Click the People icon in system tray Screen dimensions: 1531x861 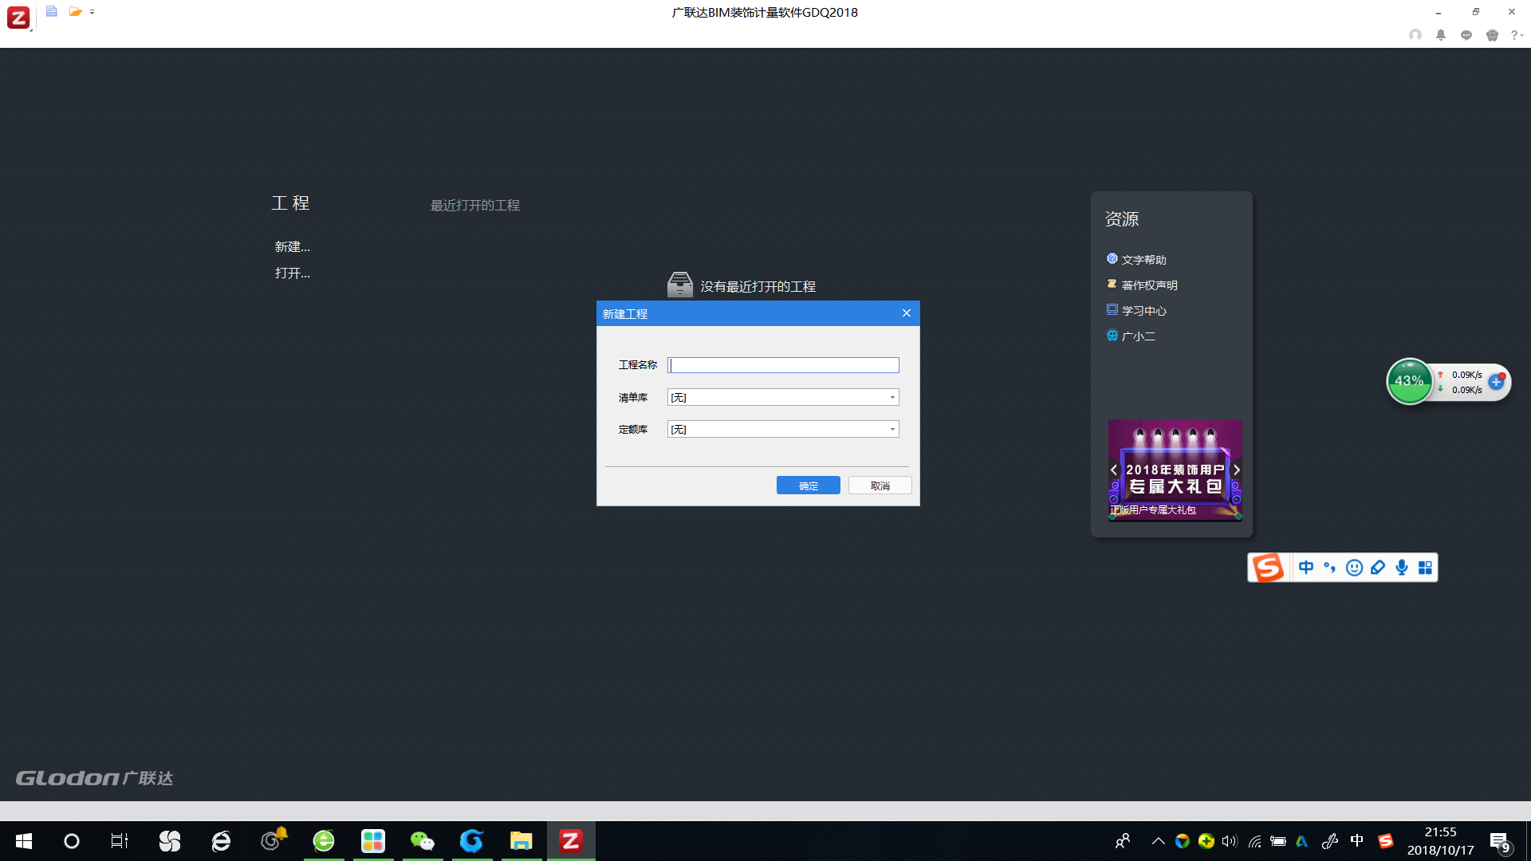[1123, 841]
